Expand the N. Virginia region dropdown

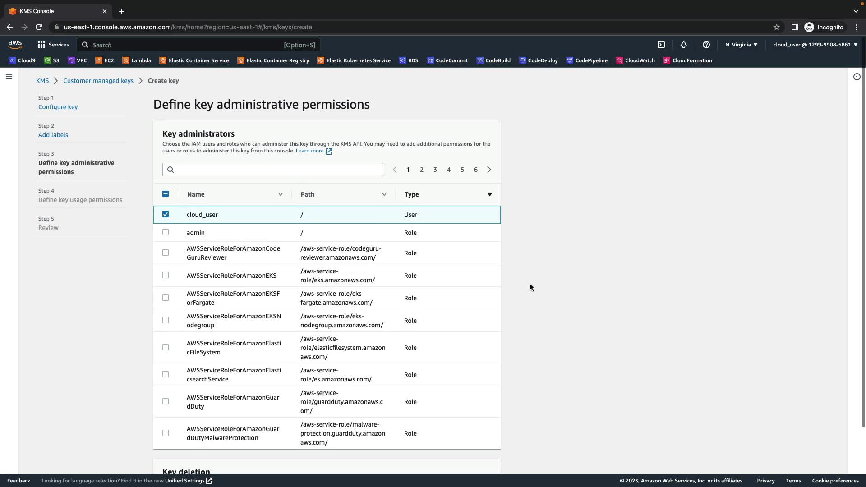click(x=741, y=45)
